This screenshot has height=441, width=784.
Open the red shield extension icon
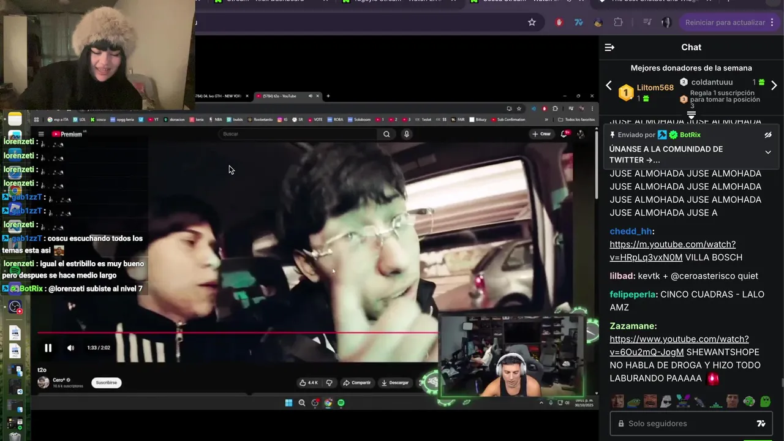pyautogui.click(x=559, y=22)
